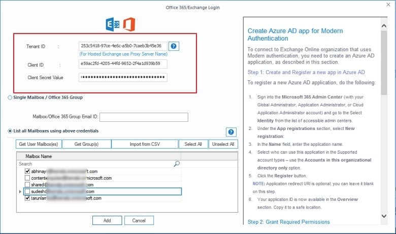Click the Mailbox Name column header
396x234 pixels.
(99, 156)
